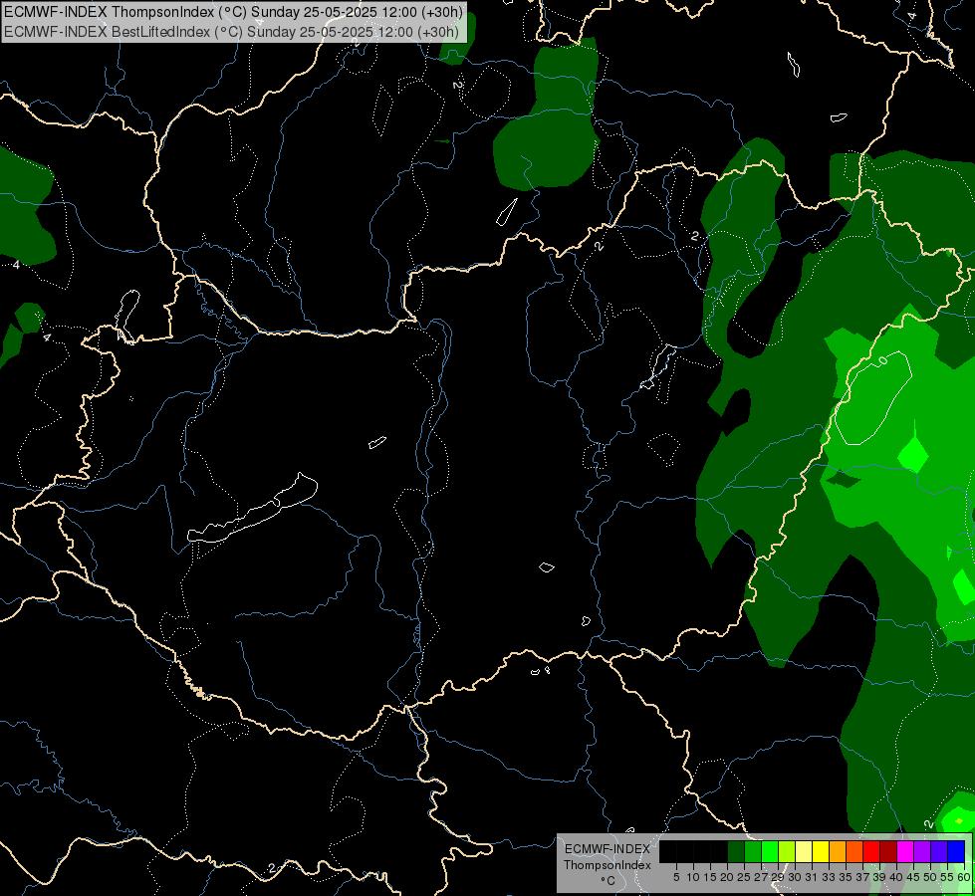
Task: Click the legend tick value '10'
Action: click(693, 877)
